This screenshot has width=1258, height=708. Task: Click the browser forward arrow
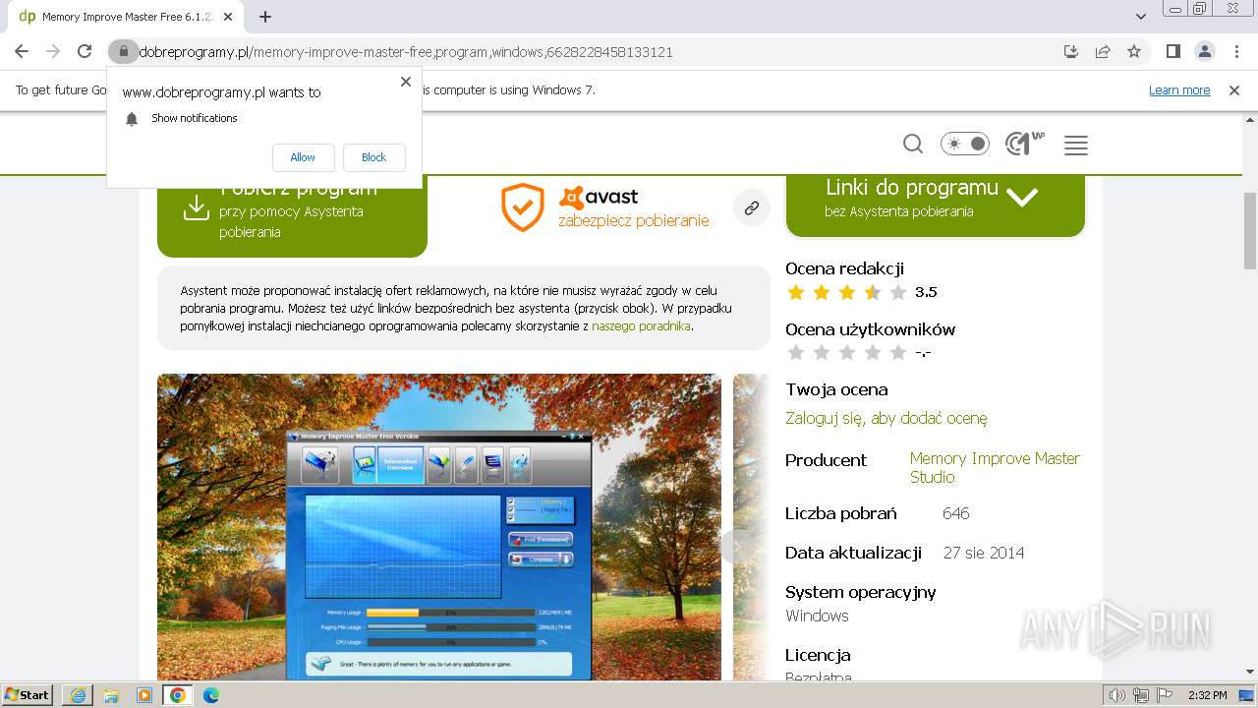click(x=53, y=51)
